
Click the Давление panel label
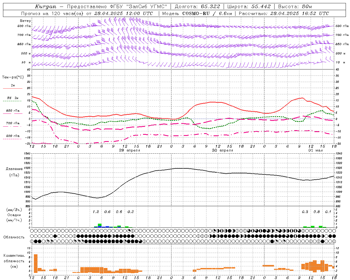pyautogui.click(x=14, y=169)
